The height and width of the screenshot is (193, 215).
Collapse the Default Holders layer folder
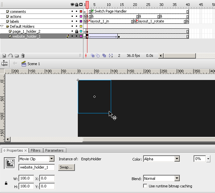pyautogui.click(x=2, y=26)
